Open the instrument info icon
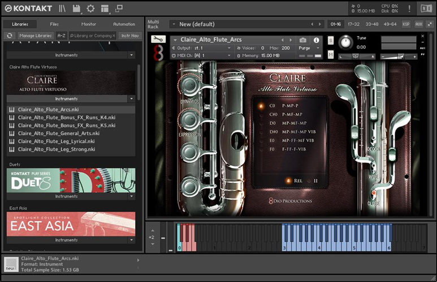Viewport: 437px width, 282px height. (316, 40)
